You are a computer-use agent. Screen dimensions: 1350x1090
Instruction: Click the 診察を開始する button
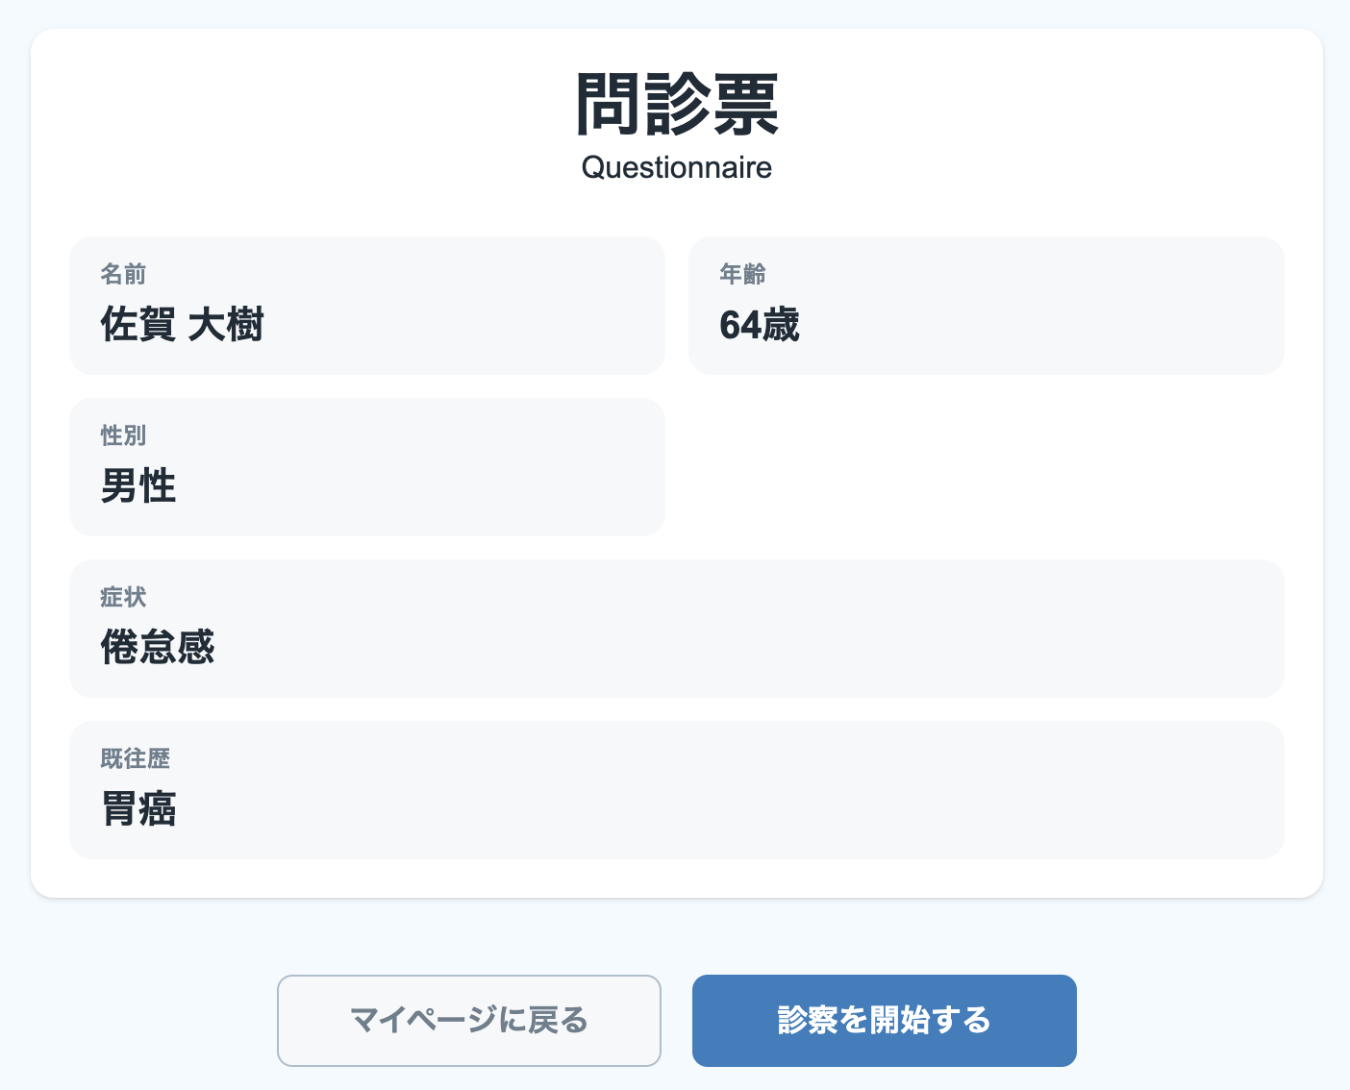pyautogui.click(x=884, y=1020)
